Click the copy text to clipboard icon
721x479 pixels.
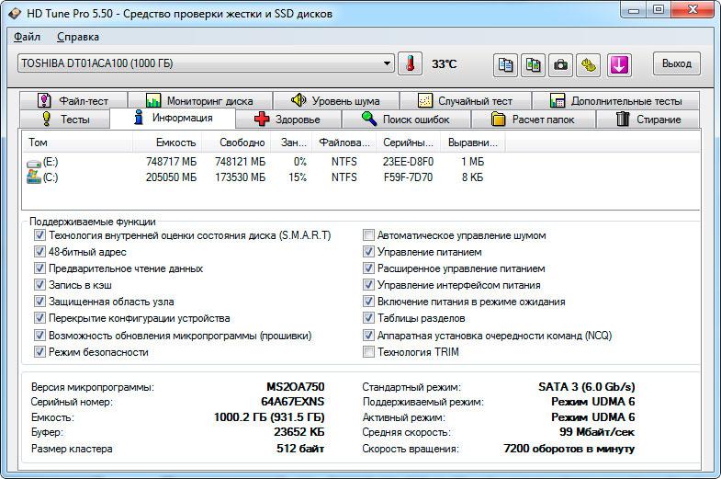point(505,64)
